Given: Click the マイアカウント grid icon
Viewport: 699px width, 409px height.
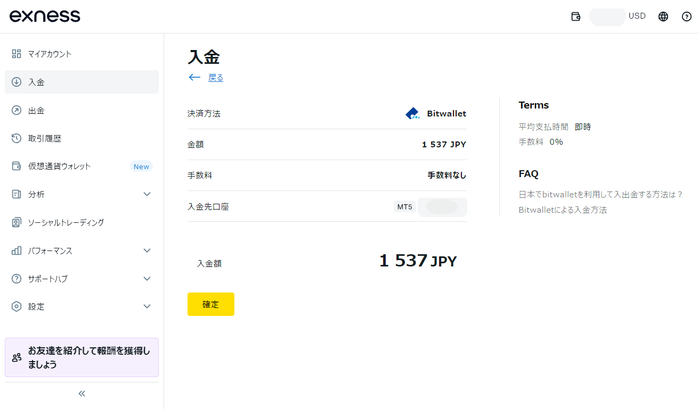Looking at the screenshot, I should [17, 54].
